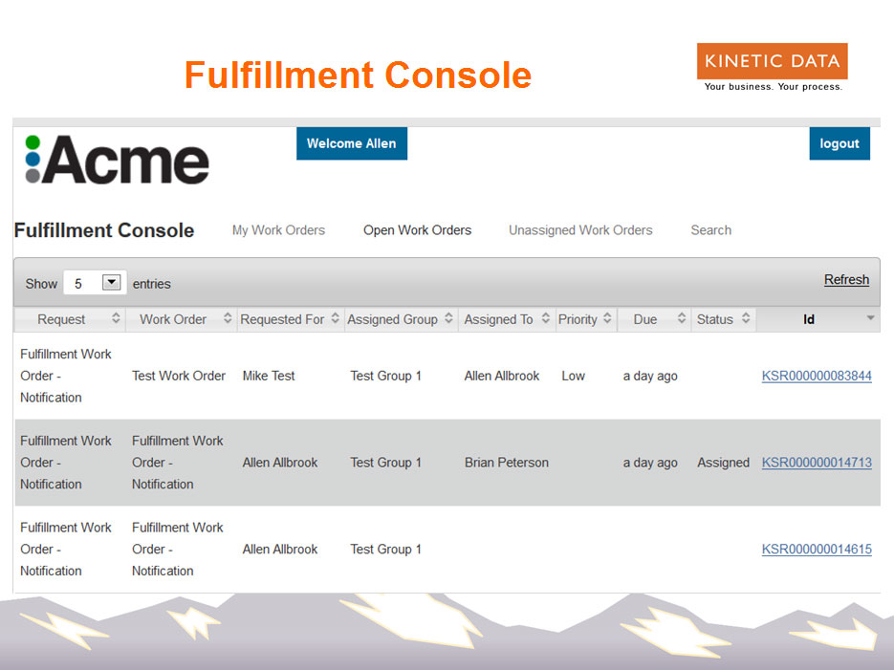Click the Requested For column header

coord(291,319)
